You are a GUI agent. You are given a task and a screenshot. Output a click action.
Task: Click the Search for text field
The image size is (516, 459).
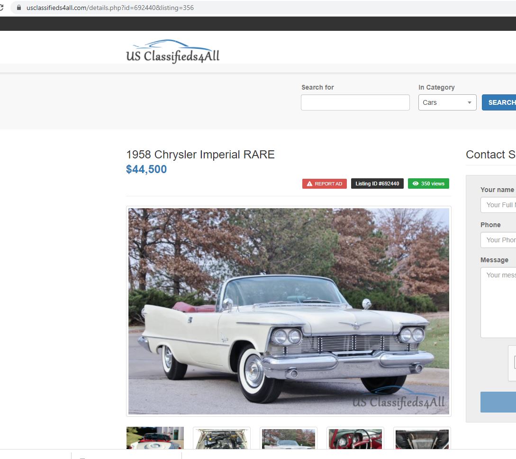click(355, 102)
